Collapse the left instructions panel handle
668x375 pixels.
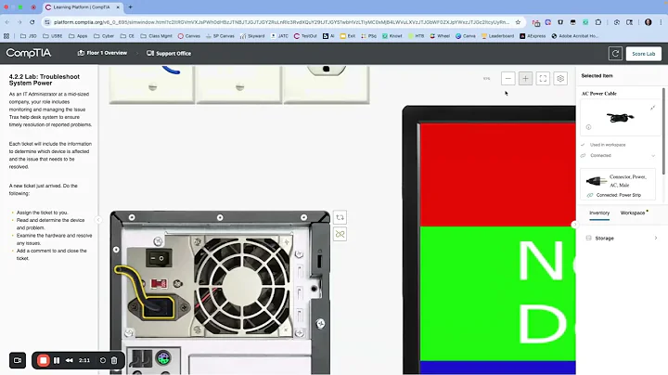tap(98, 220)
